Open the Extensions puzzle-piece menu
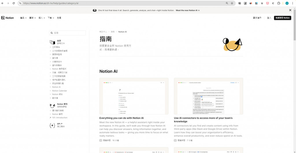 [x=279, y=3]
